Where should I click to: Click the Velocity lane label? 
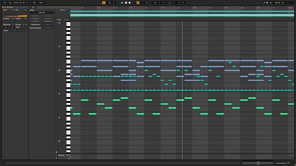click(x=62, y=155)
